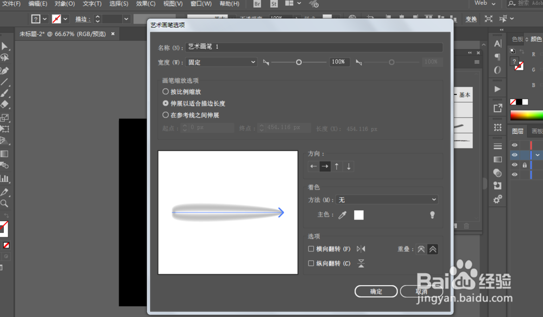Open the stroke color dropdown arrow
543x317 pixels.
(66, 19)
